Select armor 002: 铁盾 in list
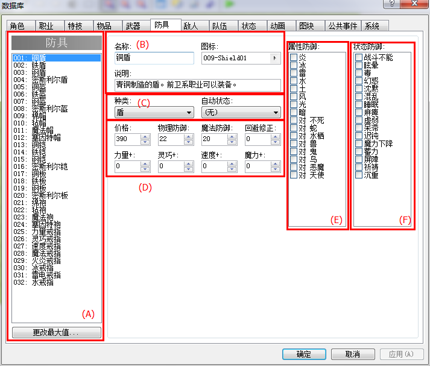This screenshot has width=430, height=366. 57,65
